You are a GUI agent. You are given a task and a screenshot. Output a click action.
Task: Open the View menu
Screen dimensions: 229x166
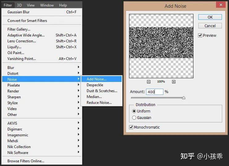pyautogui.click(x=31, y=5)
